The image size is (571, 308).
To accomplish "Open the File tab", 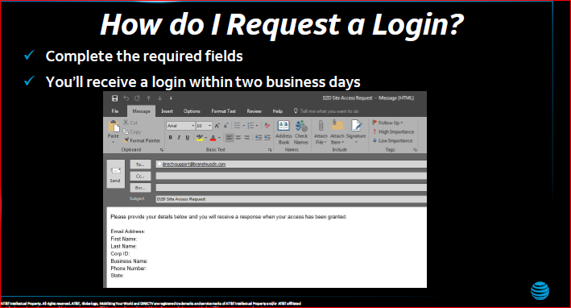I will [115, 111].
